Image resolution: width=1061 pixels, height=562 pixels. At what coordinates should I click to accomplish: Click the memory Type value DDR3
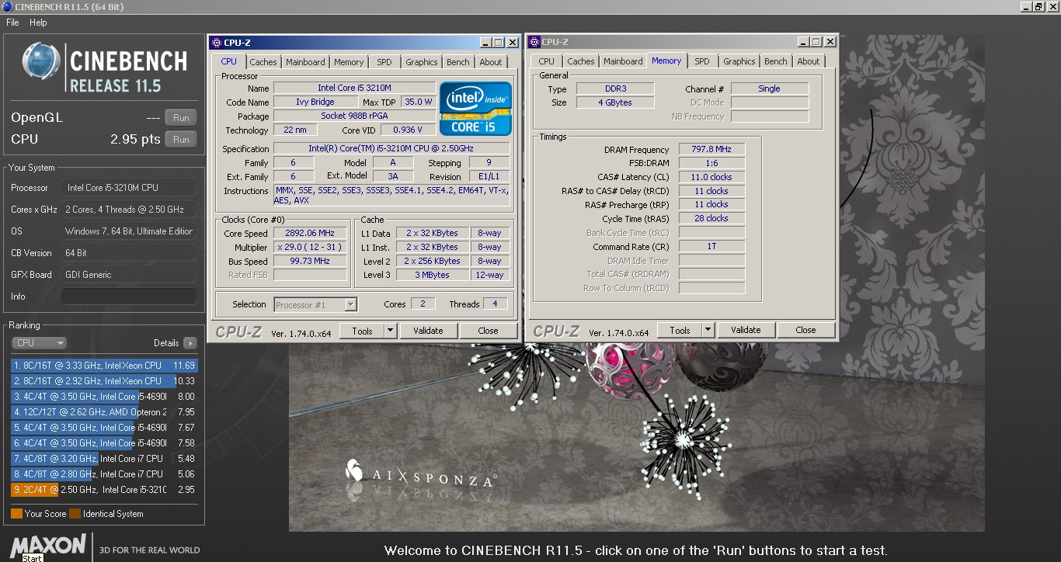coord(614,89)
